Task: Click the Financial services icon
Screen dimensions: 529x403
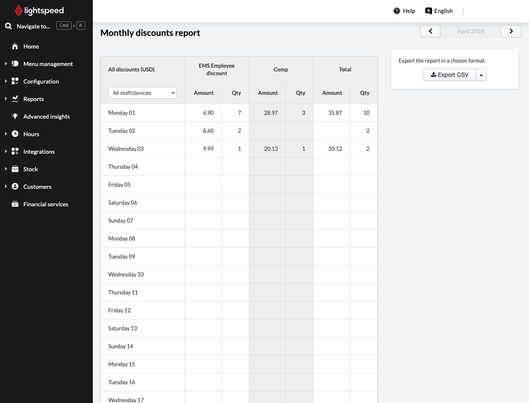Action: [x=15, y=204]
